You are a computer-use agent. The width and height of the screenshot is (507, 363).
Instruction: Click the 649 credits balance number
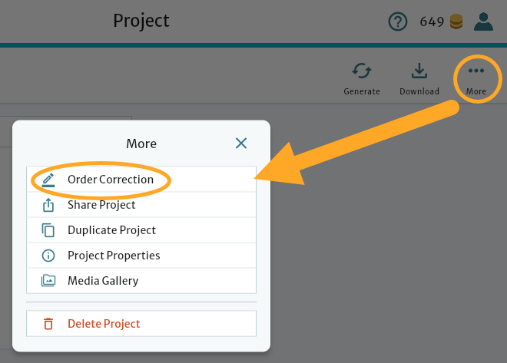(432, 21)
